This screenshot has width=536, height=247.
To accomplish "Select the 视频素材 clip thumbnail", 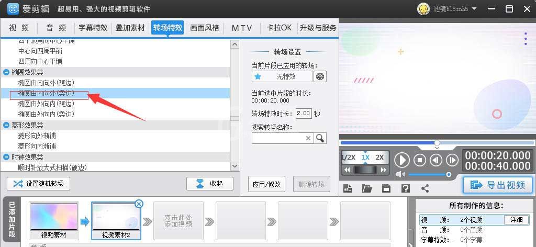I will (x=54, y=221).
